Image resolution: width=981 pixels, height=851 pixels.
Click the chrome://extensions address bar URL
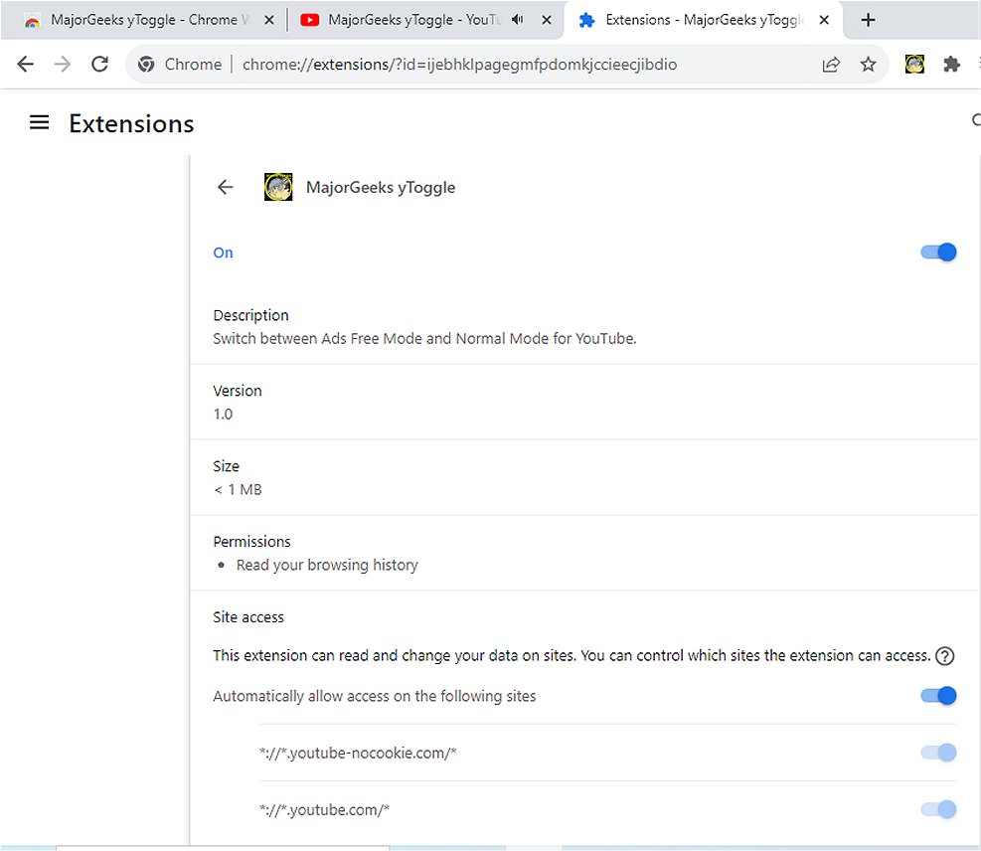pyautogui.click(x=459, y=65)
